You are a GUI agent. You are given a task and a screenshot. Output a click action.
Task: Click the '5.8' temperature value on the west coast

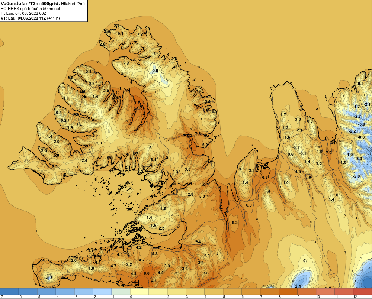pos(63,175)
